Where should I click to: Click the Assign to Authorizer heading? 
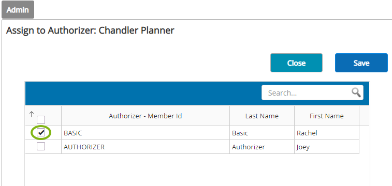90,30
